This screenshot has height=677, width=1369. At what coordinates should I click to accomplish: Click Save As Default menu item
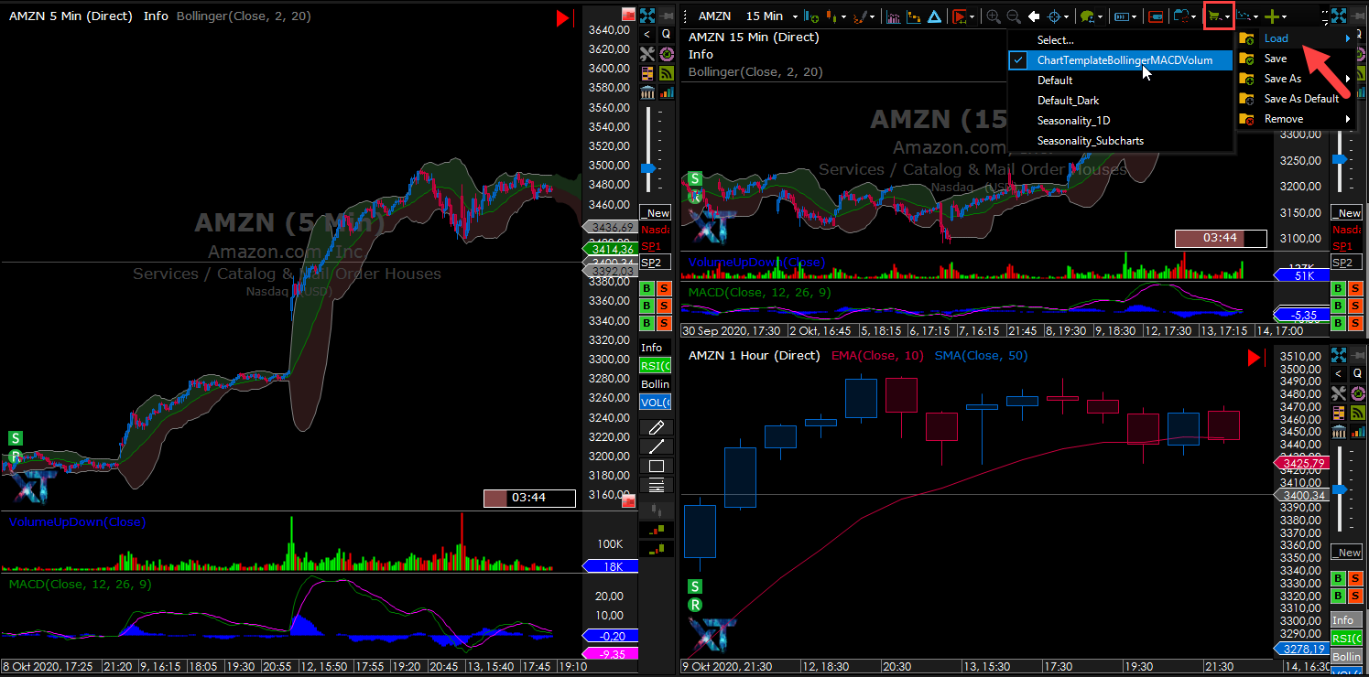[1295, 99]
